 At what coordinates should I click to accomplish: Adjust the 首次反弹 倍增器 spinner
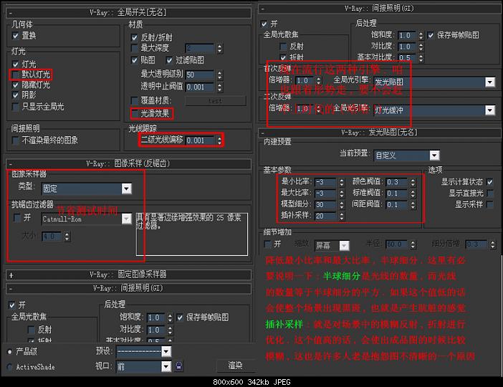pos(319,80)
